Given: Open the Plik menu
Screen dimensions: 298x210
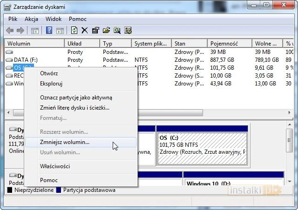Looking at the screenshot, I should tap(13, 19).
